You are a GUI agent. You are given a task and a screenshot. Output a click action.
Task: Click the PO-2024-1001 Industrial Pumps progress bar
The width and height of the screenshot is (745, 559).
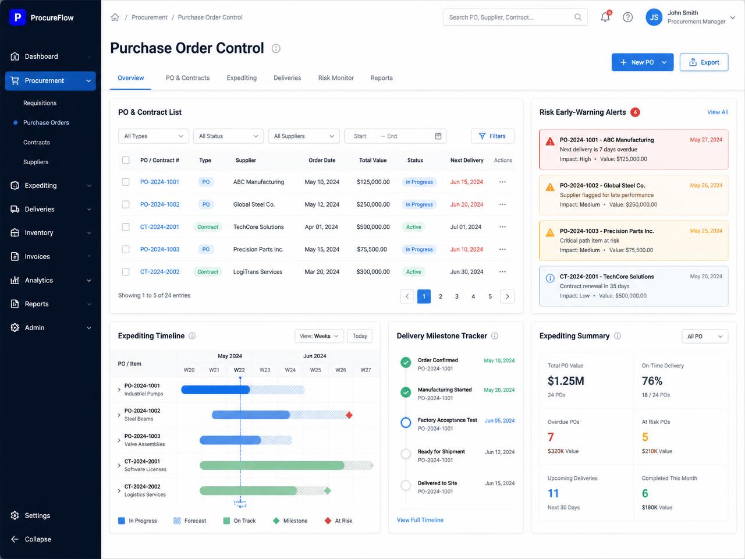(215, 390)
